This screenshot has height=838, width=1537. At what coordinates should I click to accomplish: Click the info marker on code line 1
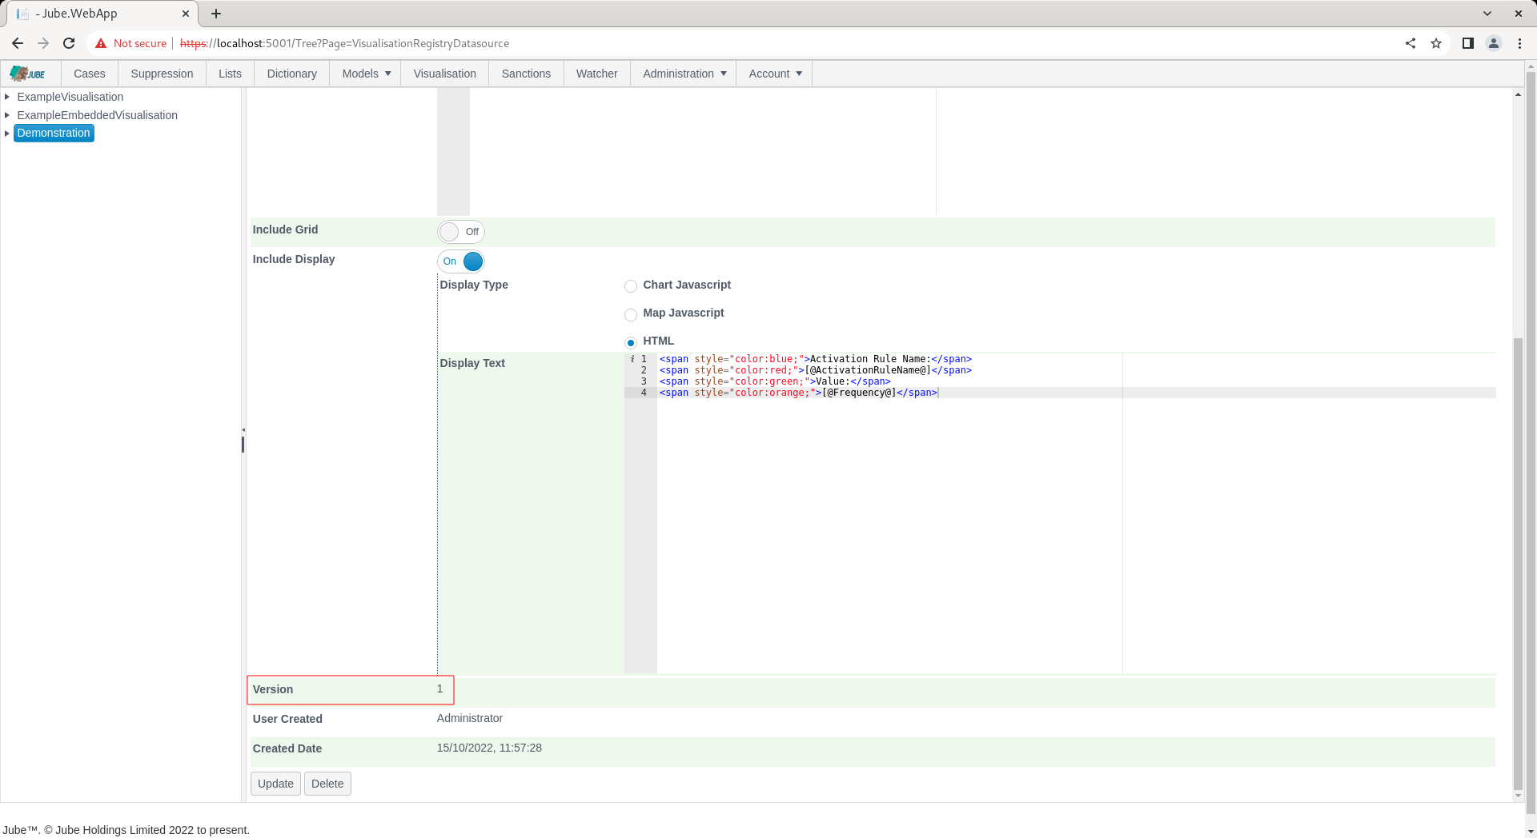pyautogui.click(x=632, y=359)
